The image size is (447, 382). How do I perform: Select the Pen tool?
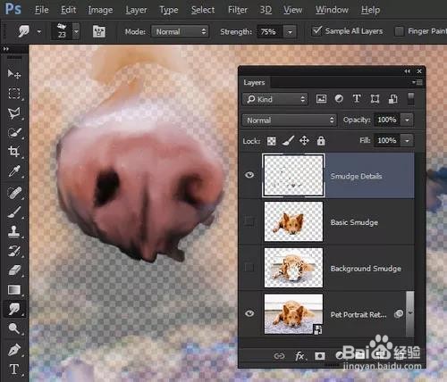(x=14, y=350)
